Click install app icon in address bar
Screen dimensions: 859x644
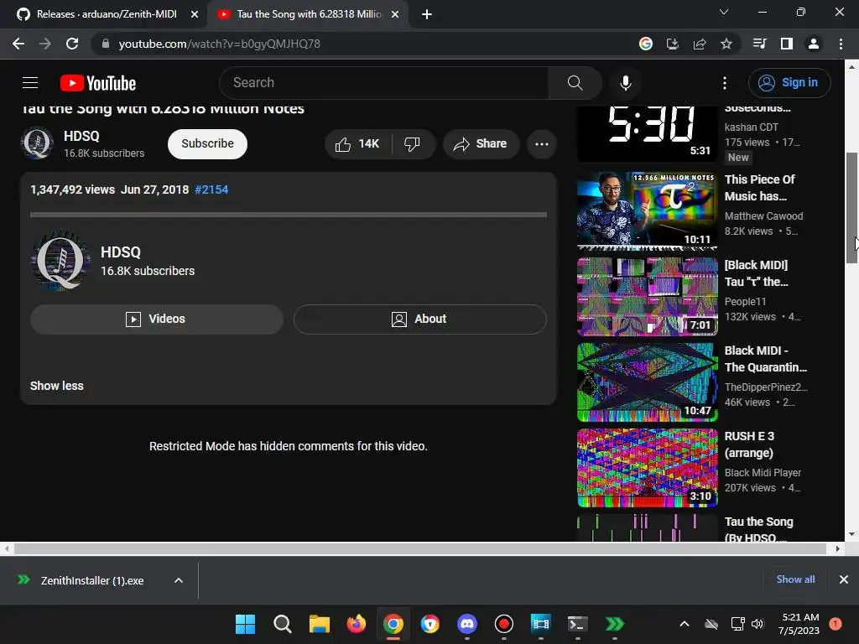(x=673, y=44)
